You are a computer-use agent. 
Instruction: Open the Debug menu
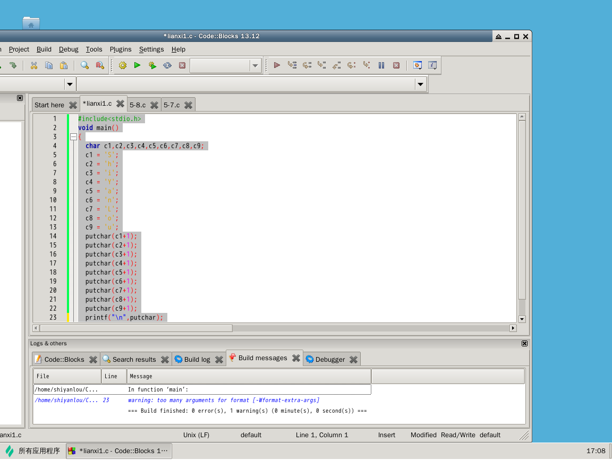(69, 49)
